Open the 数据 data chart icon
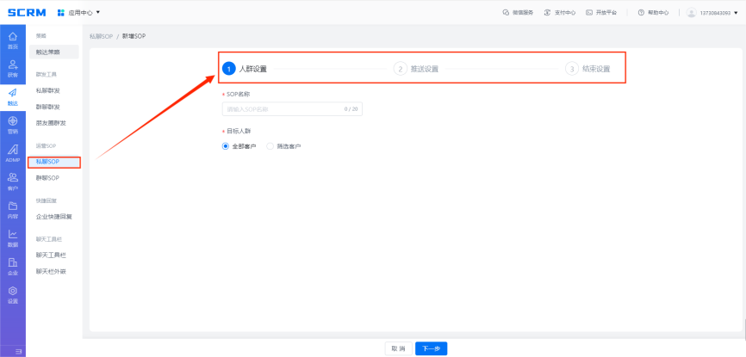This screenshot has width=746, height=357. point(12,237)
